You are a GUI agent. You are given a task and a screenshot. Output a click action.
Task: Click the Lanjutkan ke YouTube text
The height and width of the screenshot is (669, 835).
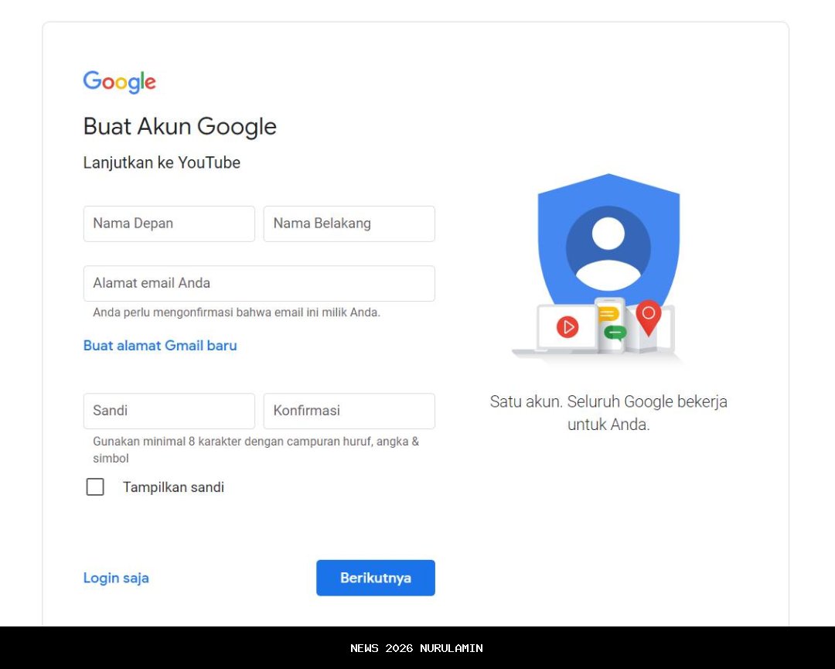(162, 162)
